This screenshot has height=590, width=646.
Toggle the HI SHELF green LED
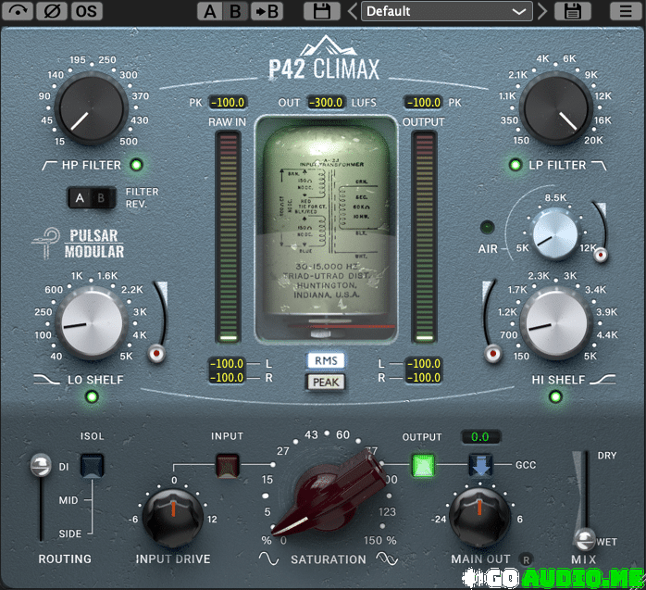click(555, 396)
